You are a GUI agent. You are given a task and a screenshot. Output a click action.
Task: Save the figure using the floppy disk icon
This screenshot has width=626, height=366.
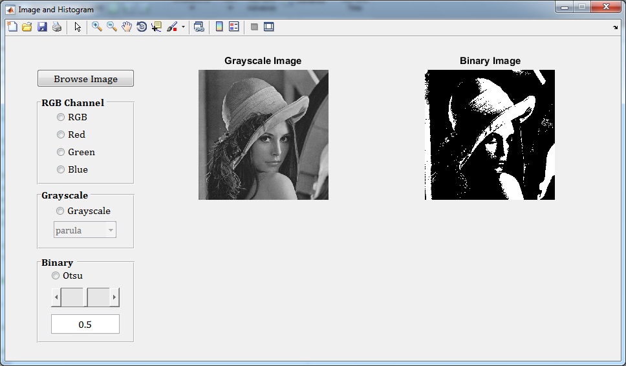(42, 27)
